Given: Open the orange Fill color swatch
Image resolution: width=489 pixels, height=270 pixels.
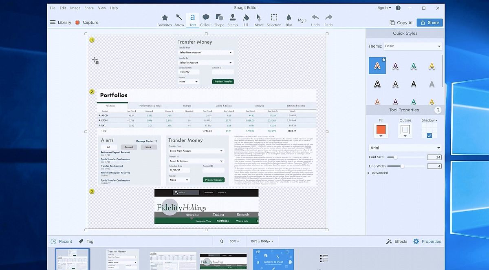Looking at the screenshot, I should [x=381, y=130].
